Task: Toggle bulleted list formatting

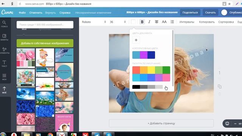Action: click(172, 22)
